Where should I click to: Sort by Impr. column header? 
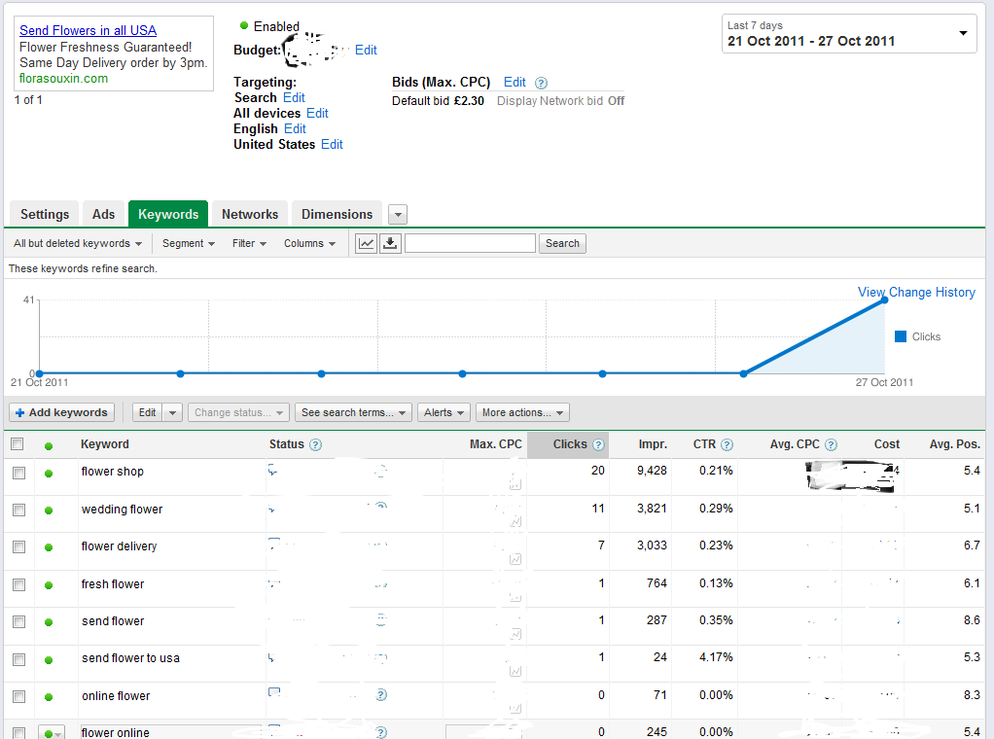653,444
